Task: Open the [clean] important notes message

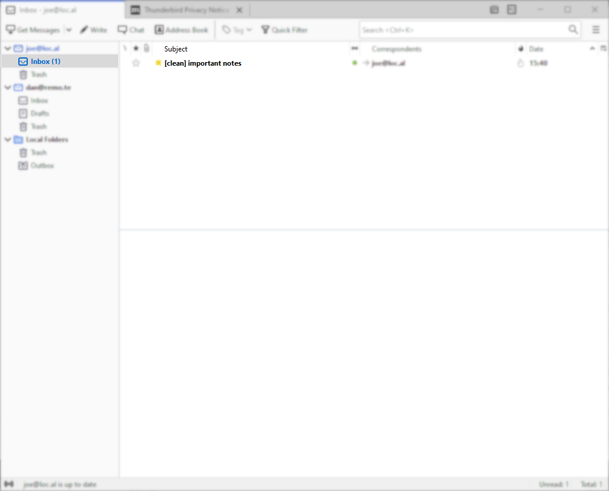Action: (203, 63)
